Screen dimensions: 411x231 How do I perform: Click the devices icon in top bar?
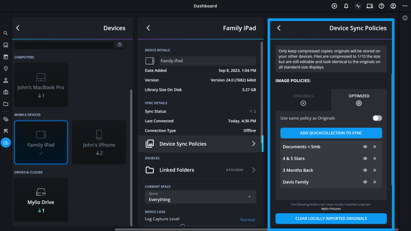pyautogui.click(x=369, y=6)
